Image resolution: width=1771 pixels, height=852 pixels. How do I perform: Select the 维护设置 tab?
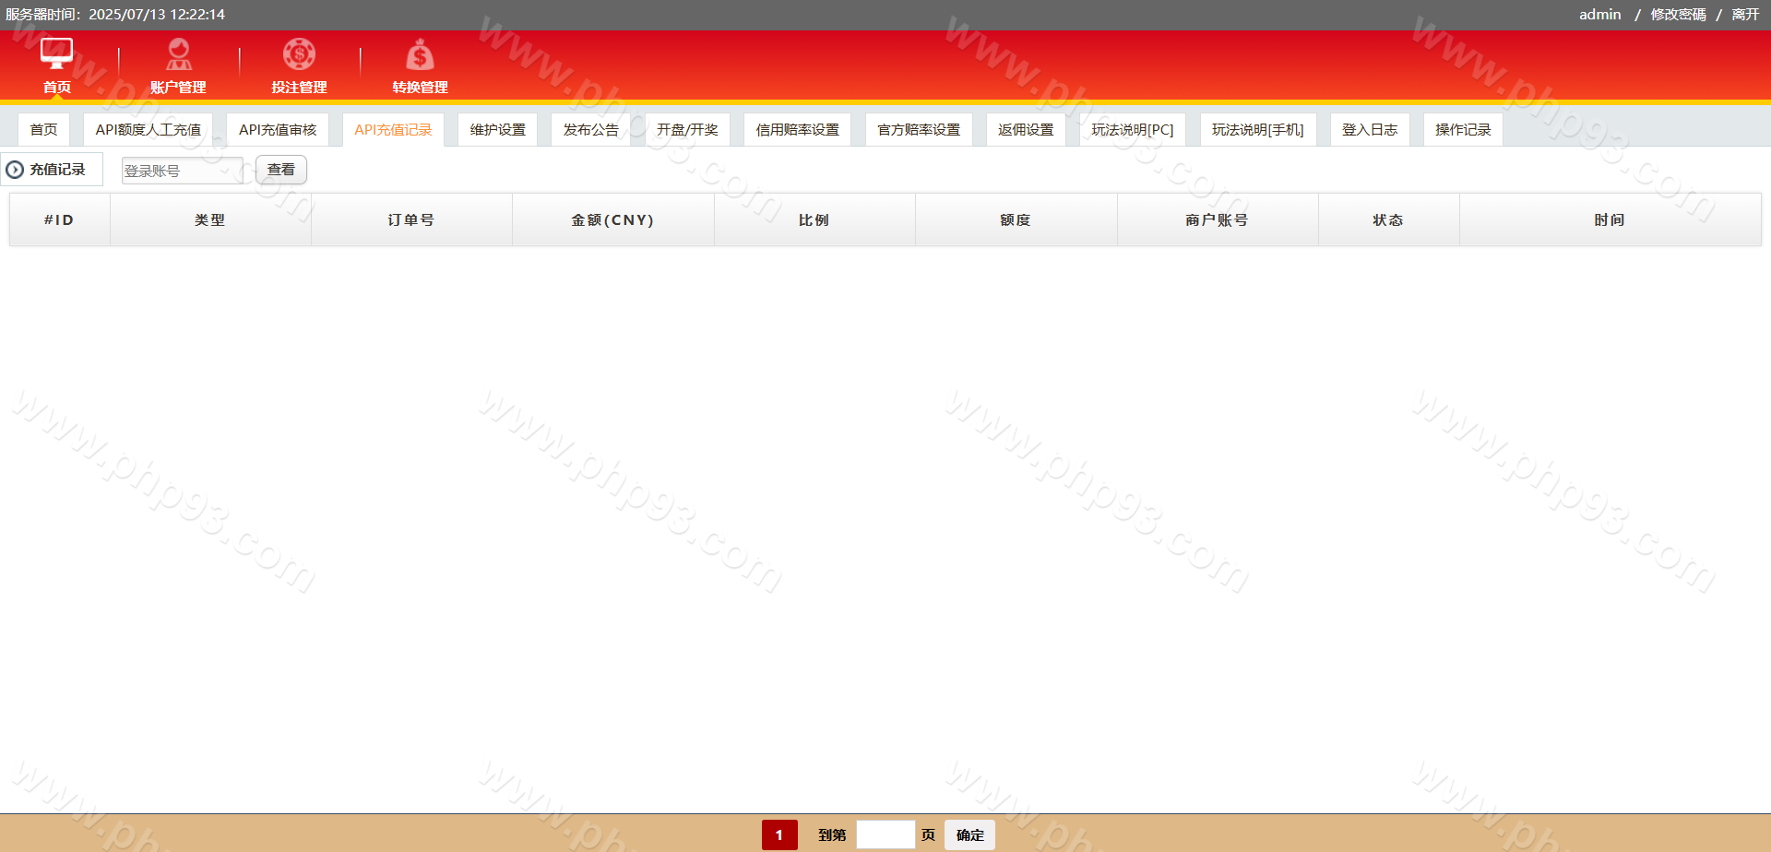tap(497, 130)
